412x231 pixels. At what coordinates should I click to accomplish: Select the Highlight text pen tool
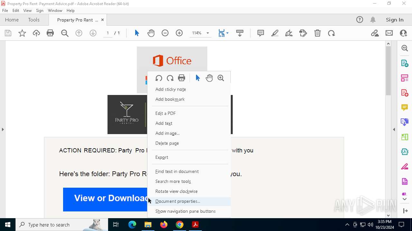click(275, 33)
